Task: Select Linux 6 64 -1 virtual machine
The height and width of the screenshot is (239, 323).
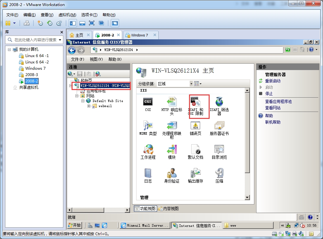Action: point(37,56)
